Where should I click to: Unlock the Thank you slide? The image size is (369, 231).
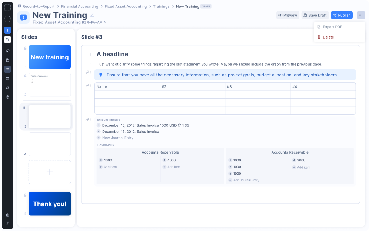25,195
